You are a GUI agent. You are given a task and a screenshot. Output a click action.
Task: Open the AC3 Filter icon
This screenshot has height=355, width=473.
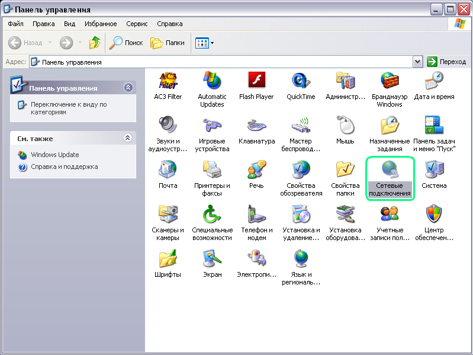(x=168, y=81)
